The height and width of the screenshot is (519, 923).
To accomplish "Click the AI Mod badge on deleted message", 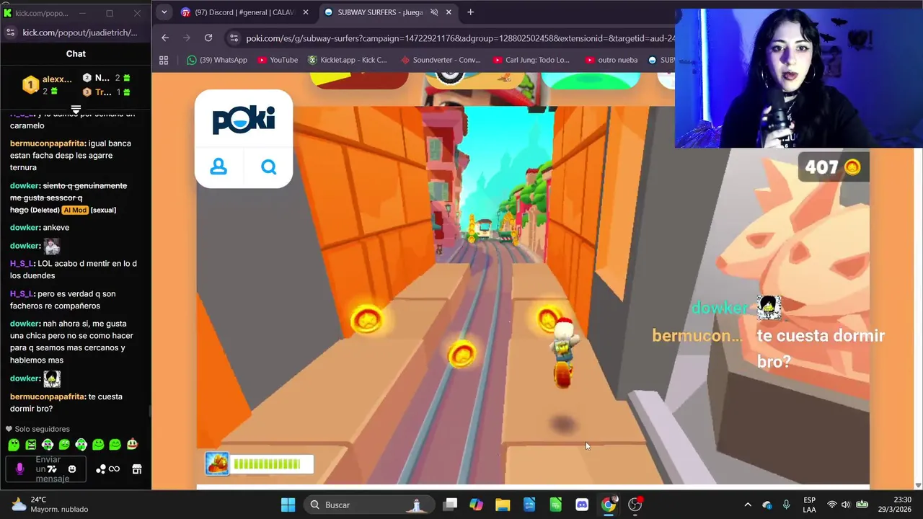I will (75, 210).
